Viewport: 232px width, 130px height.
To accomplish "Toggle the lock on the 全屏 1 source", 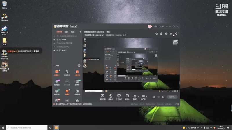I will click(x=57, y=50).
